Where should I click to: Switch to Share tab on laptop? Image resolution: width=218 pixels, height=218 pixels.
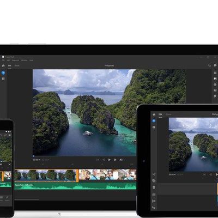click(17, 65)
